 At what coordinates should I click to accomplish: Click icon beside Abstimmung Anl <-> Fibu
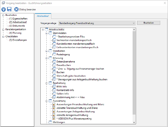[x=54, y=97]
